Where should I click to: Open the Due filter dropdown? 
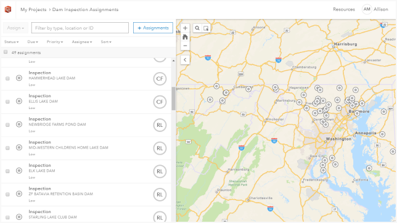[x=33, y=42]
